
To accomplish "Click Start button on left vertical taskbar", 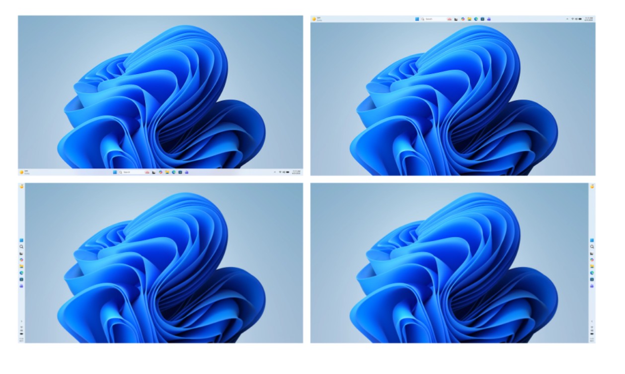I will coord(21,240).
